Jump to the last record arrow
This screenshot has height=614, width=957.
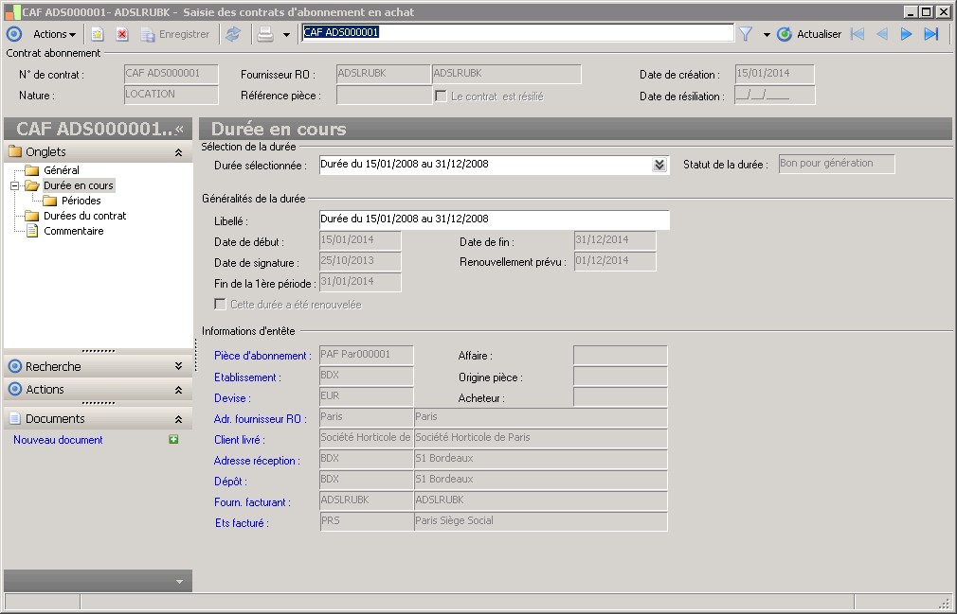pyautogui.click(x=930, y=34)
